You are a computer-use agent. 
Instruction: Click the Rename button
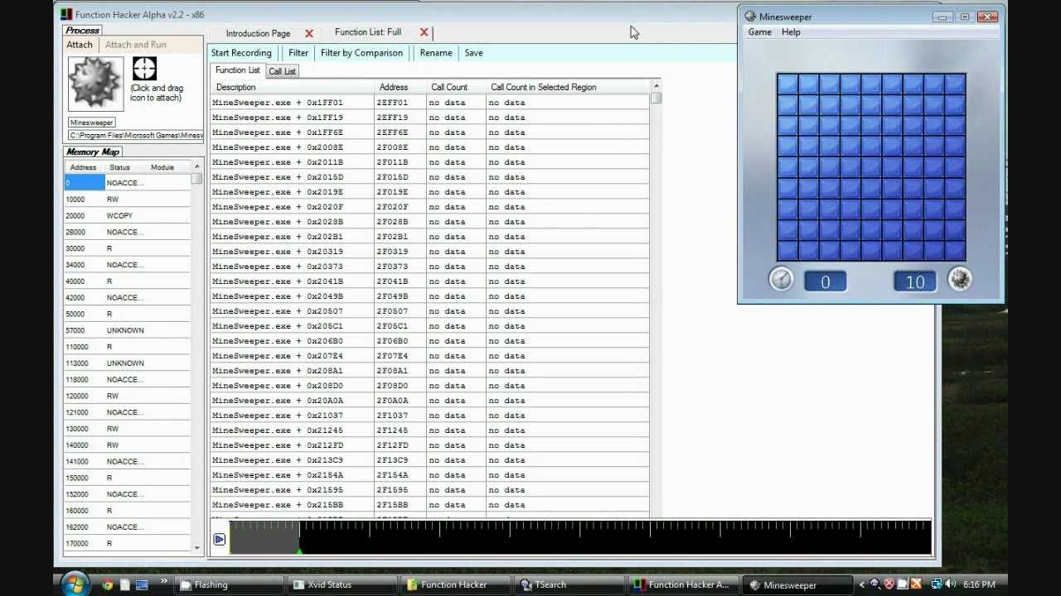pyautogui.click(x=436, y=53)
